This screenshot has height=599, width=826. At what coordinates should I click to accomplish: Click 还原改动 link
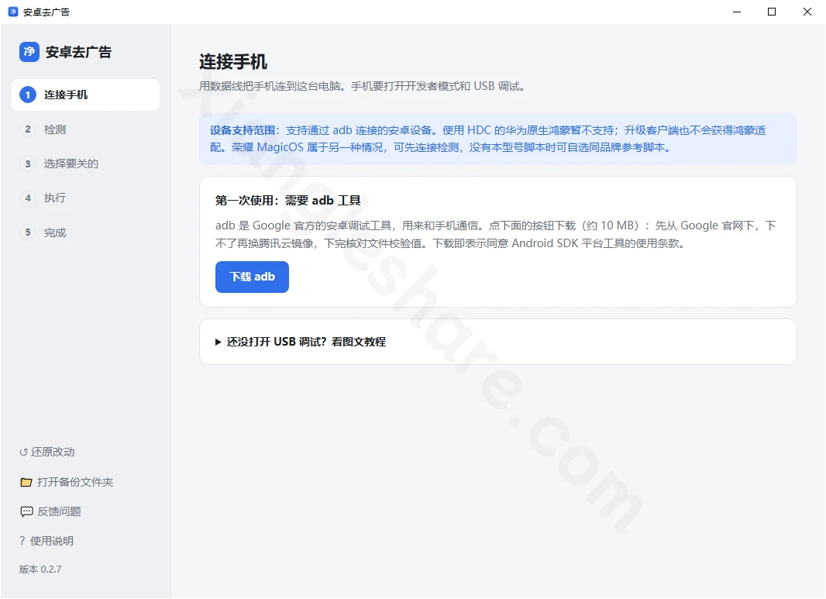(x=47, y=452)
